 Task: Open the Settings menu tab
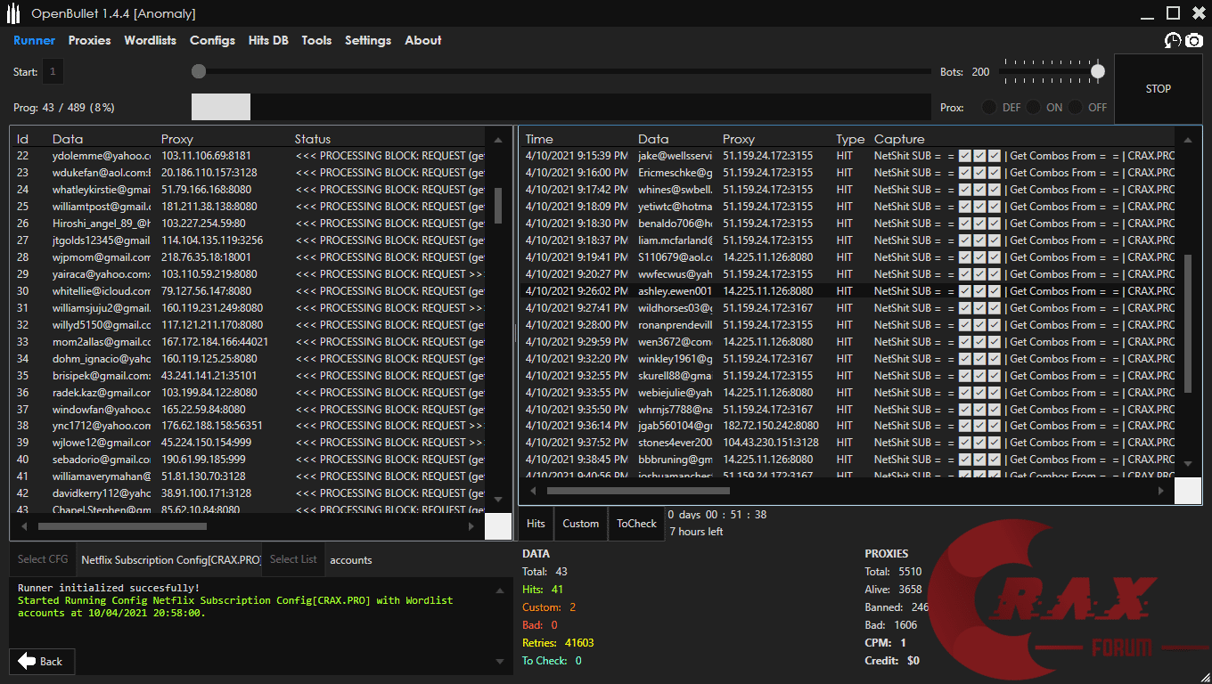point(368,40)
